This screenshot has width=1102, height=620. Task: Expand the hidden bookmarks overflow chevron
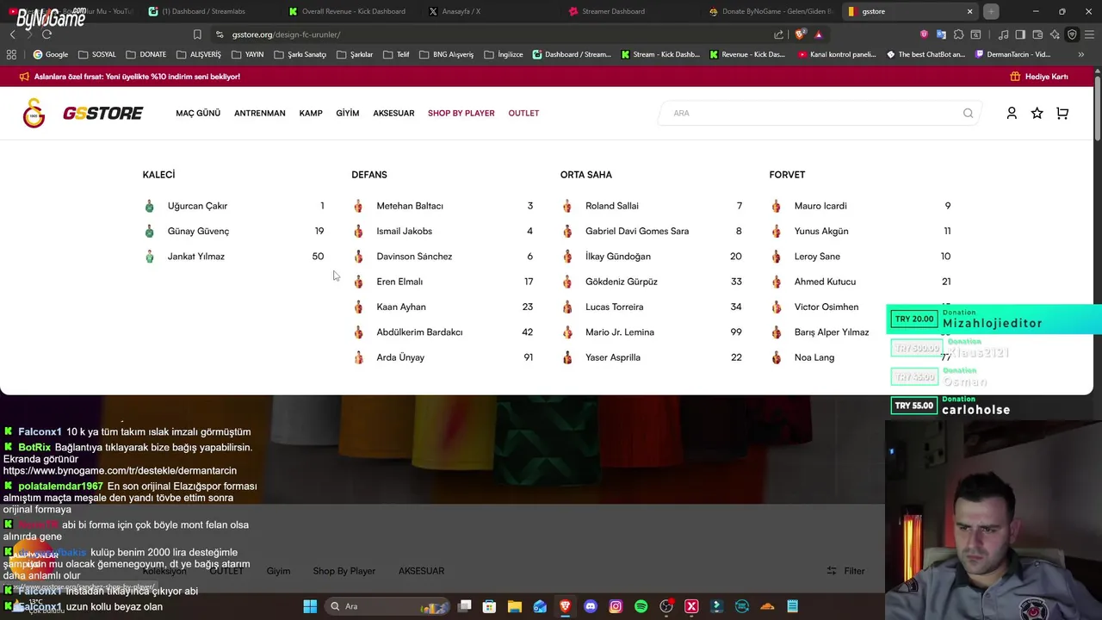(x=1080, y=54)
